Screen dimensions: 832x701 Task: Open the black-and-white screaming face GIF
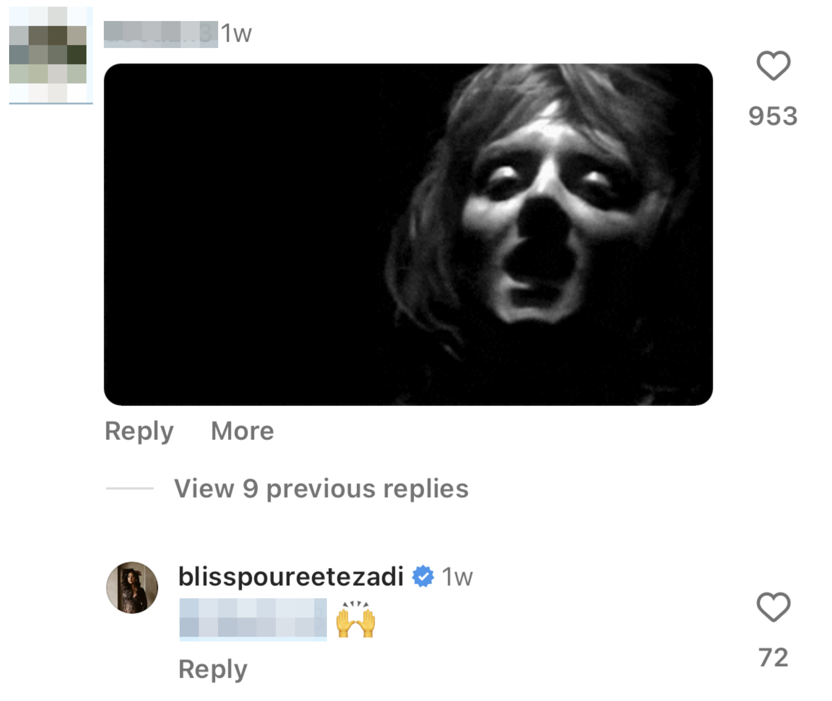(408, 234)
